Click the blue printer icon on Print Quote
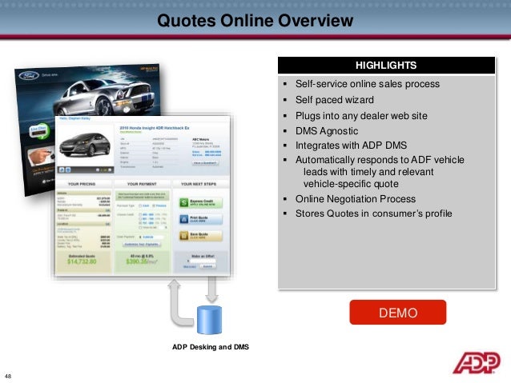Viewport: 511px width, 383px height. pos(183,219)
